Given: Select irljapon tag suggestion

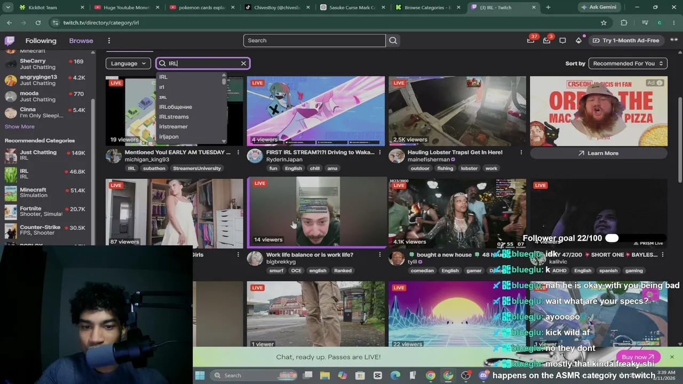Looking at the screenshot, I should [x=169, y=137].
